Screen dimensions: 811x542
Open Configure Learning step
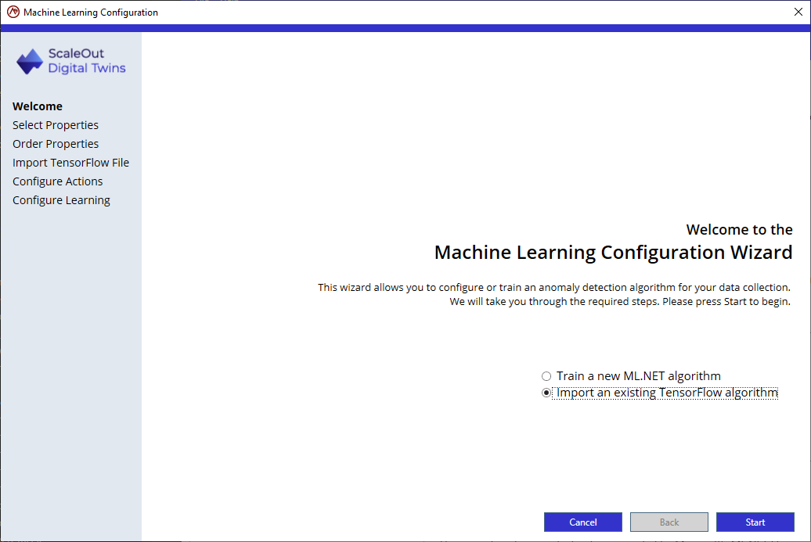(61, 200)
